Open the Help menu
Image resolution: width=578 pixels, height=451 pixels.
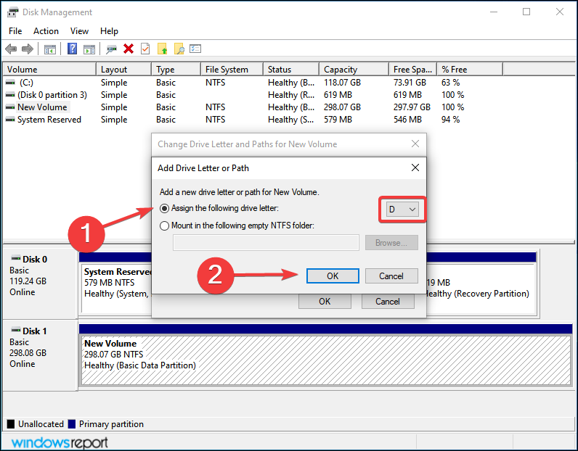(109, 31)
